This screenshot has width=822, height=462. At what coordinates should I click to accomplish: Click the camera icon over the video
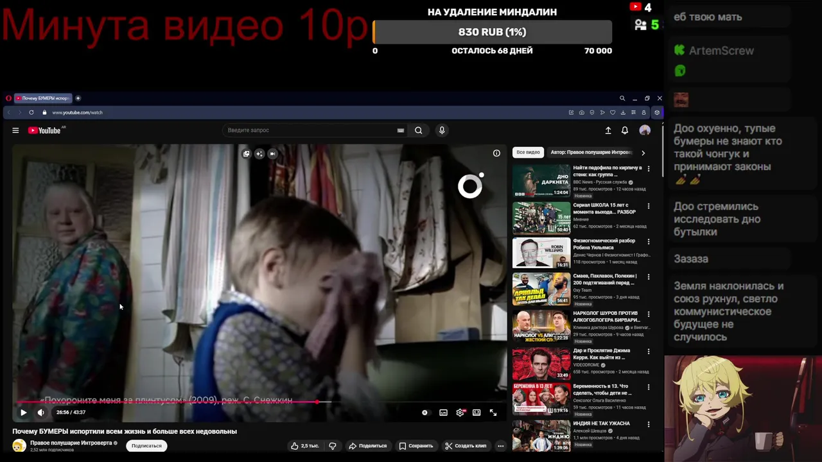pos(272,153)
